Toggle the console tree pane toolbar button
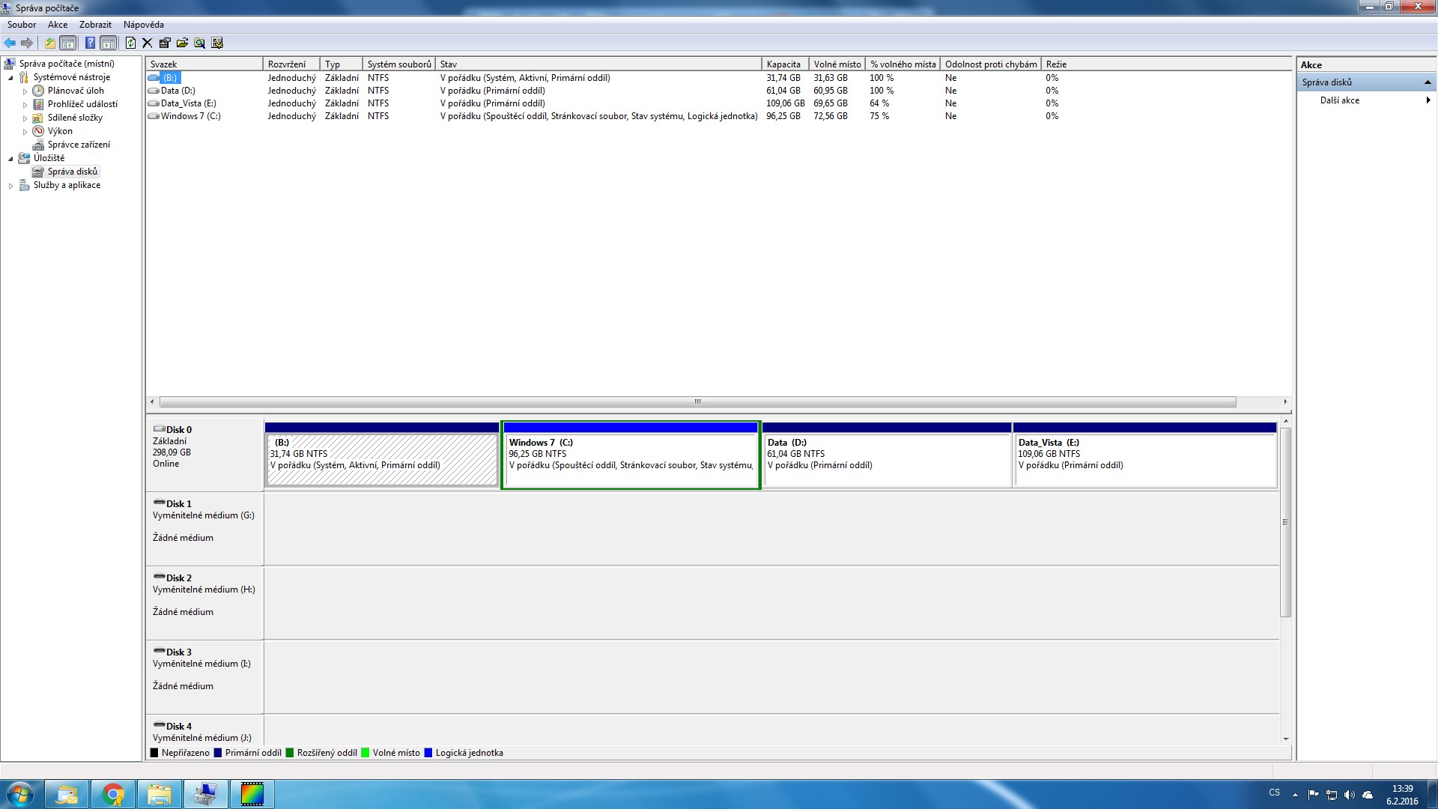1438x809 pixels. coord(68,43)
